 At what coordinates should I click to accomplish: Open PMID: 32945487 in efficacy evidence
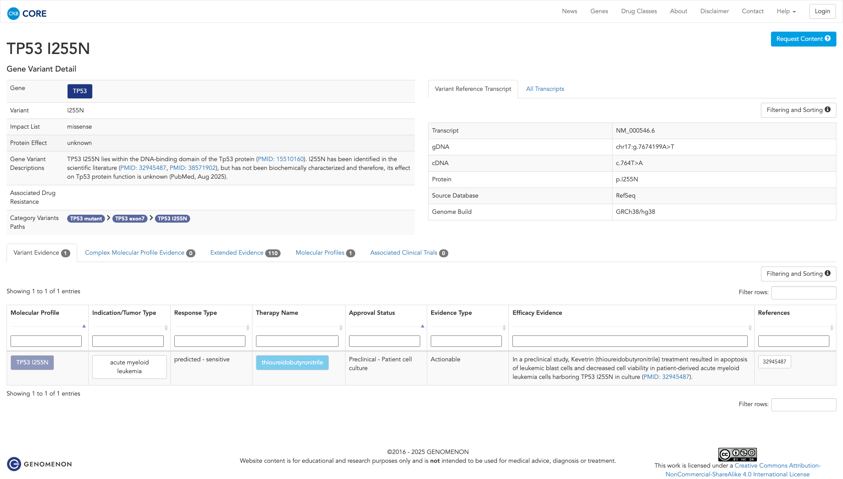(666, 377)
